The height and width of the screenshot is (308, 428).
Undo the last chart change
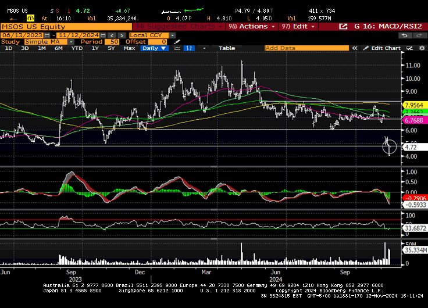[x=405, y=35]
